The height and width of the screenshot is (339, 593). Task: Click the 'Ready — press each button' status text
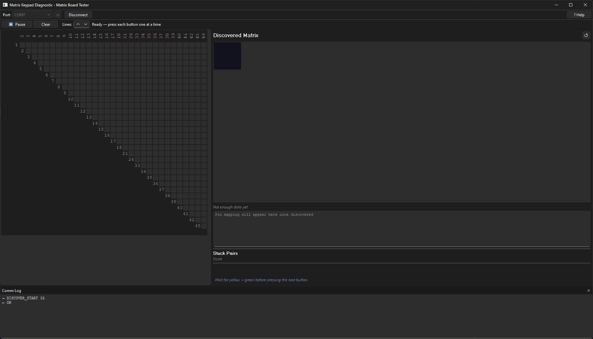click(x=126, y=24)
